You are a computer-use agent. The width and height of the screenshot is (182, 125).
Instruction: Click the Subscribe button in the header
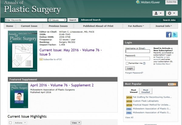click(171, 2)
